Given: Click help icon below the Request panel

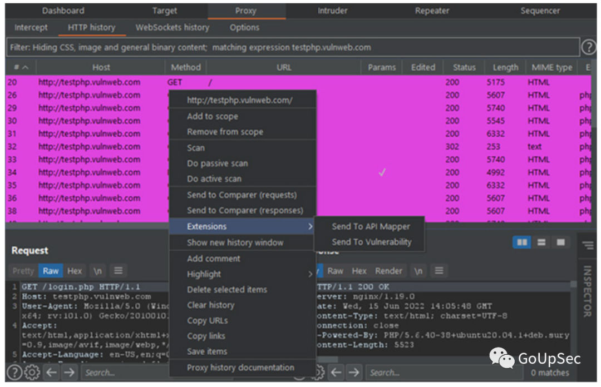Looking at the screenshot, I should (x=14, y=373).
